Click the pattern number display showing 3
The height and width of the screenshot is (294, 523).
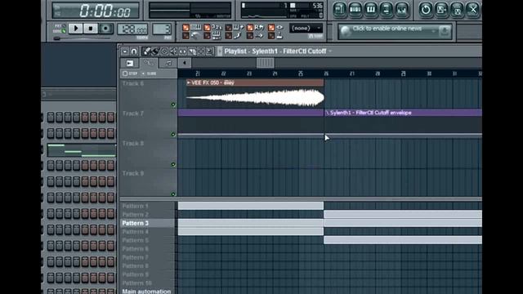(x=162, y=29)
